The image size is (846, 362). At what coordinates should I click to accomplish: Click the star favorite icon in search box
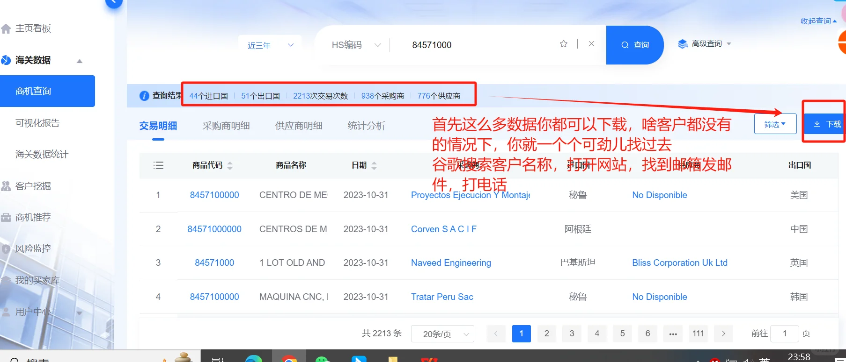point(564,43)
